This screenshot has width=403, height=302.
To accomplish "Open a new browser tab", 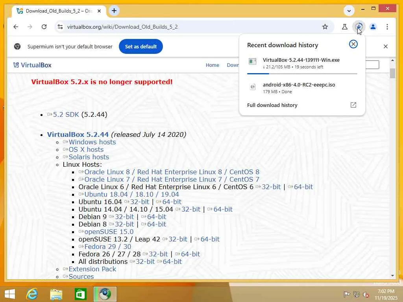I will pyautogui.click(x=114, y=11).
